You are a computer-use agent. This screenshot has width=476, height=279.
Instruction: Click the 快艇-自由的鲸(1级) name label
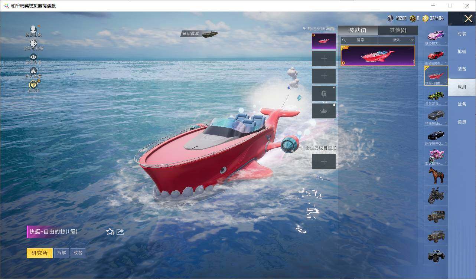53,232
